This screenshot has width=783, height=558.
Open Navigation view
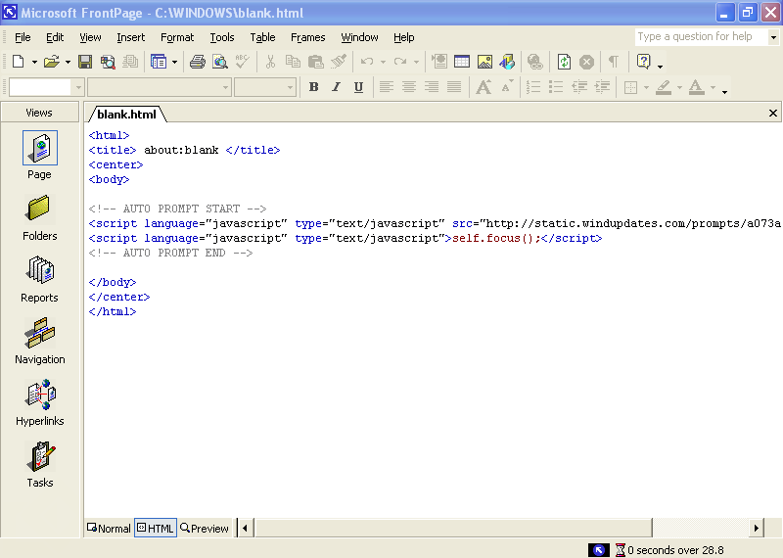coord(39,341)
